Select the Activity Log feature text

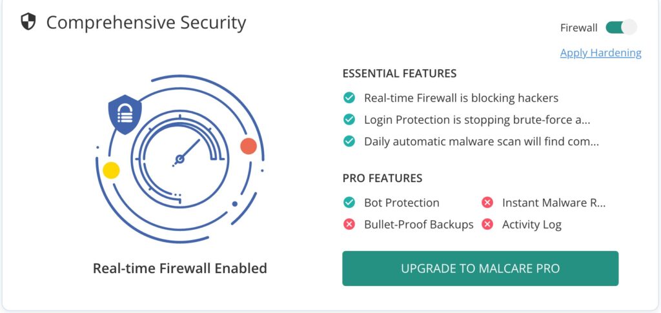click(x=532, y=225)
